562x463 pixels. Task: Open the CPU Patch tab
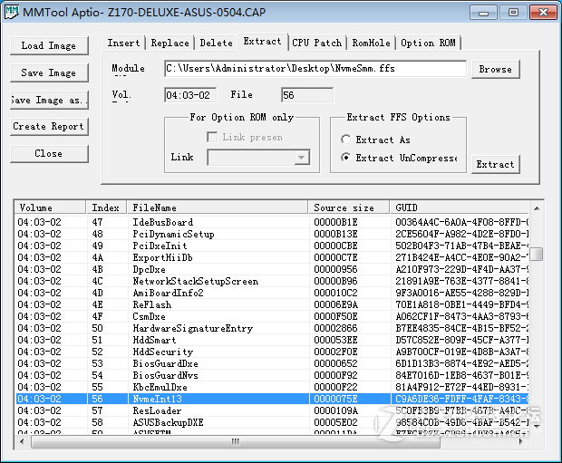(317, 43)
